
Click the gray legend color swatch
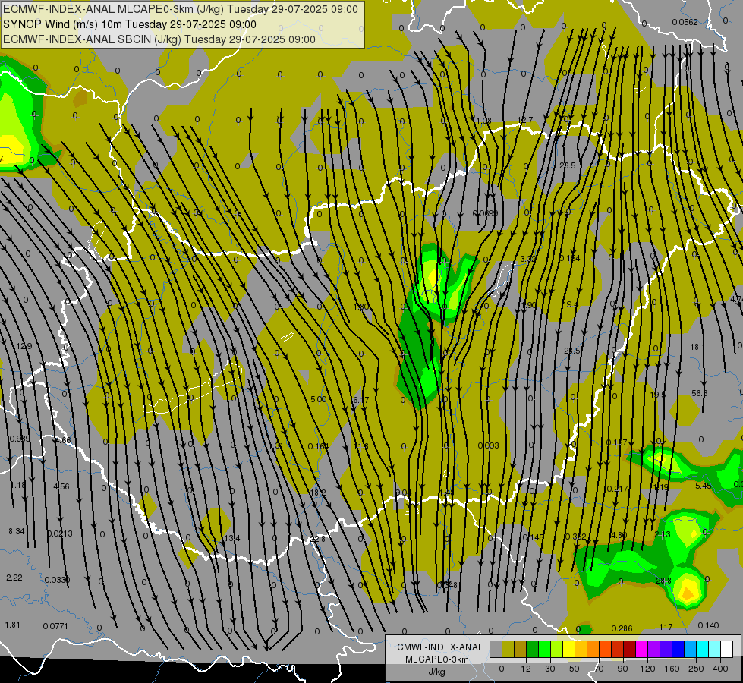pyautogui.click(x=496, y=649)
